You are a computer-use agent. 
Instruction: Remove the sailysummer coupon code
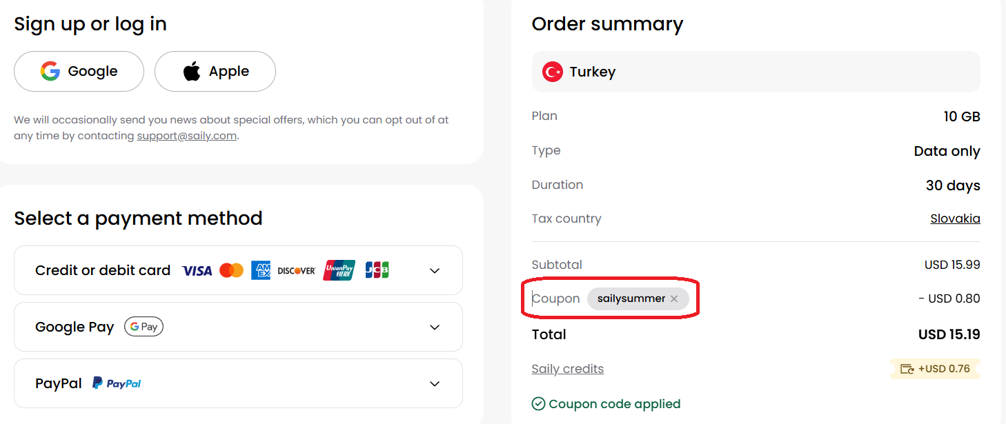click(674, 299)
